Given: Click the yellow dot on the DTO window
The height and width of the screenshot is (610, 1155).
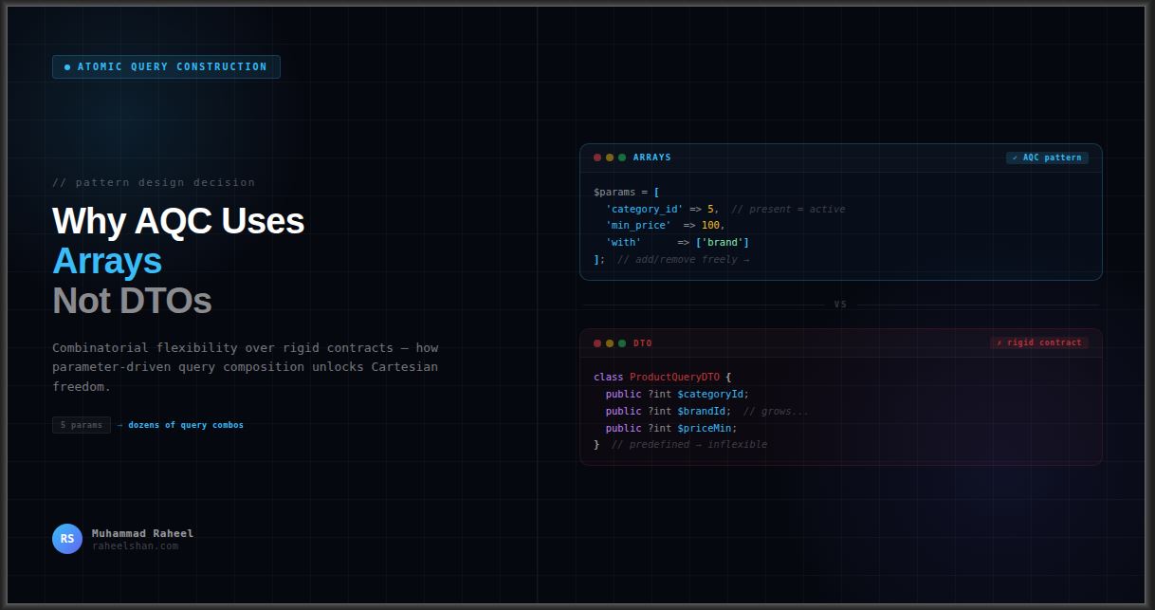Looking at the screenshot, I should [x=609, y=342].
